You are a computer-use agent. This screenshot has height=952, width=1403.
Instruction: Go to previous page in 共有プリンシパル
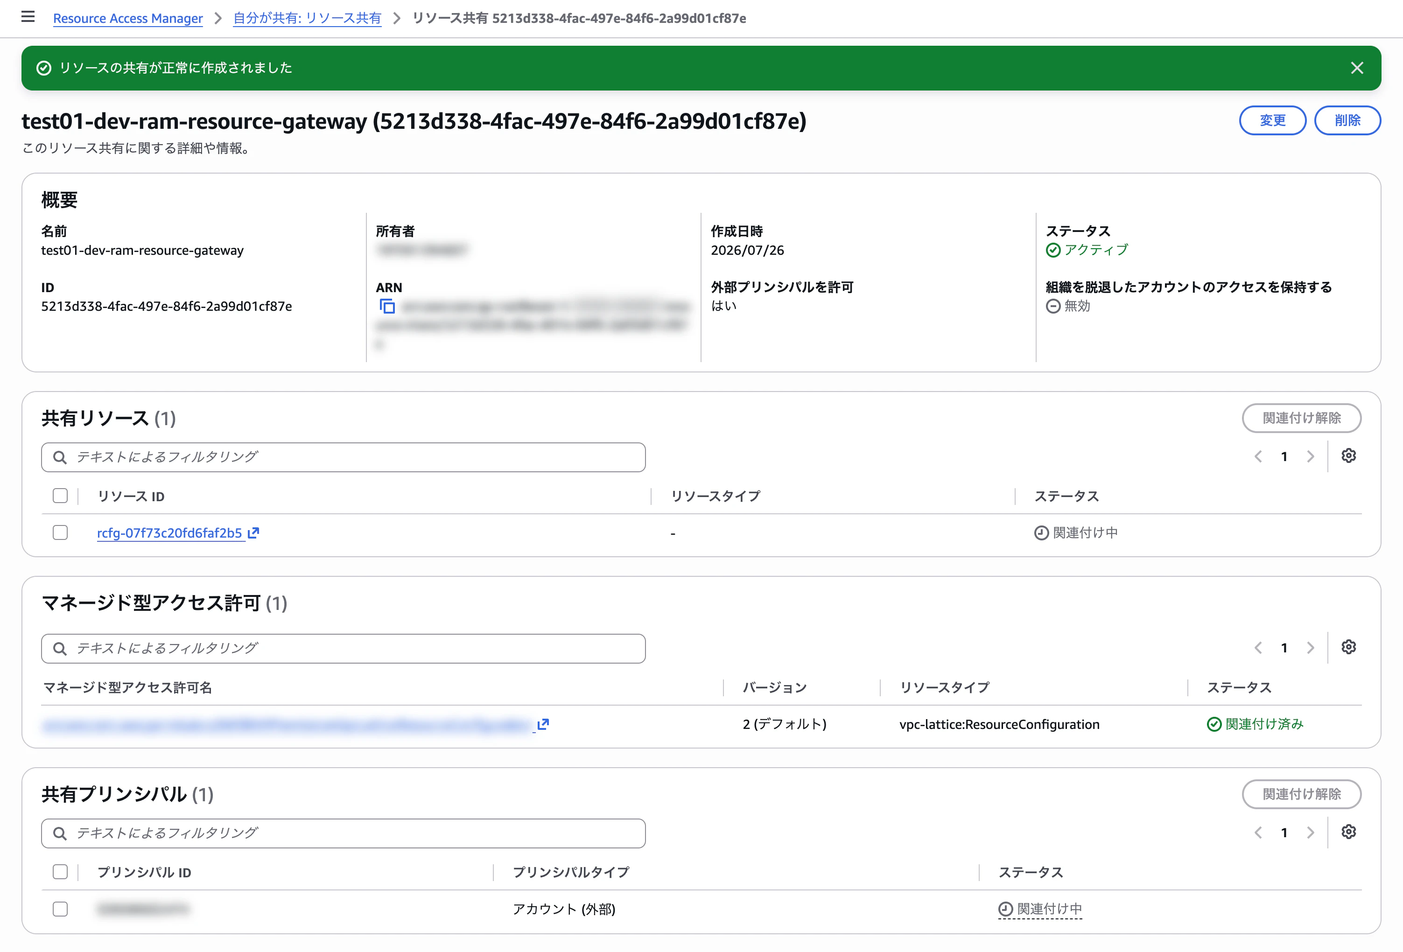point(1258,833)
